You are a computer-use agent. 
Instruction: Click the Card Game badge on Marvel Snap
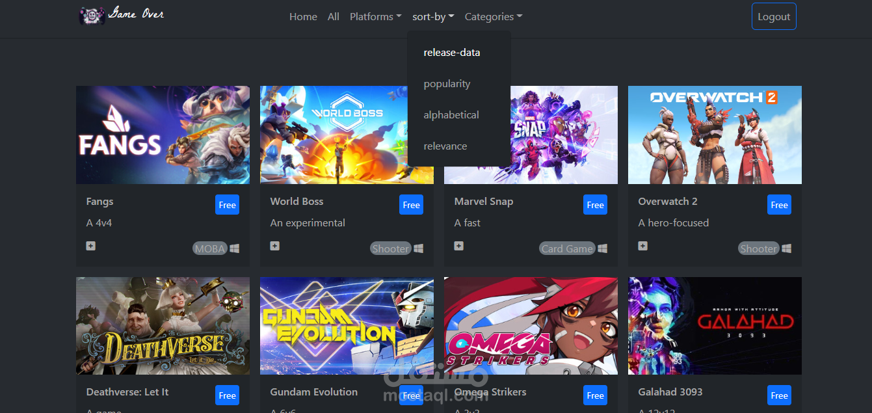click(568, 248)
